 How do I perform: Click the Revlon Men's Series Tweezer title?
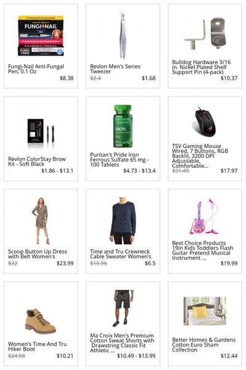point(115,69)
